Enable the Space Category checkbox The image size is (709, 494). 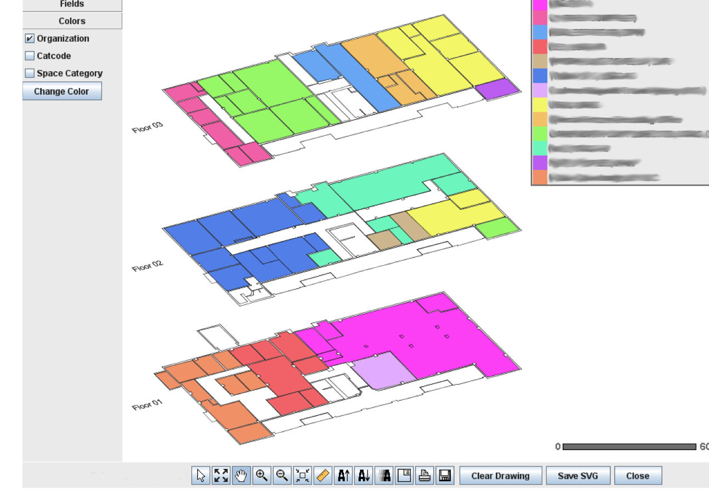30,73
